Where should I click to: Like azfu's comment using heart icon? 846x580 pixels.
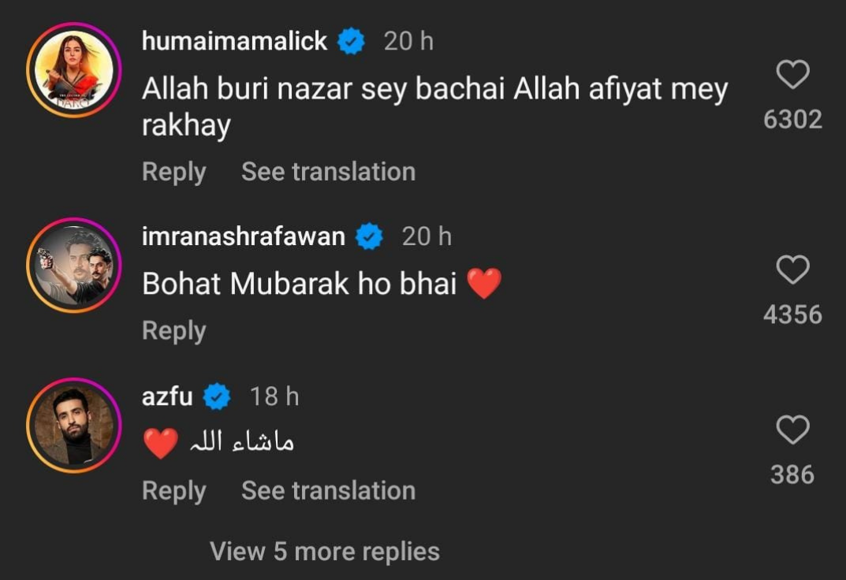(x=792, y=430)
